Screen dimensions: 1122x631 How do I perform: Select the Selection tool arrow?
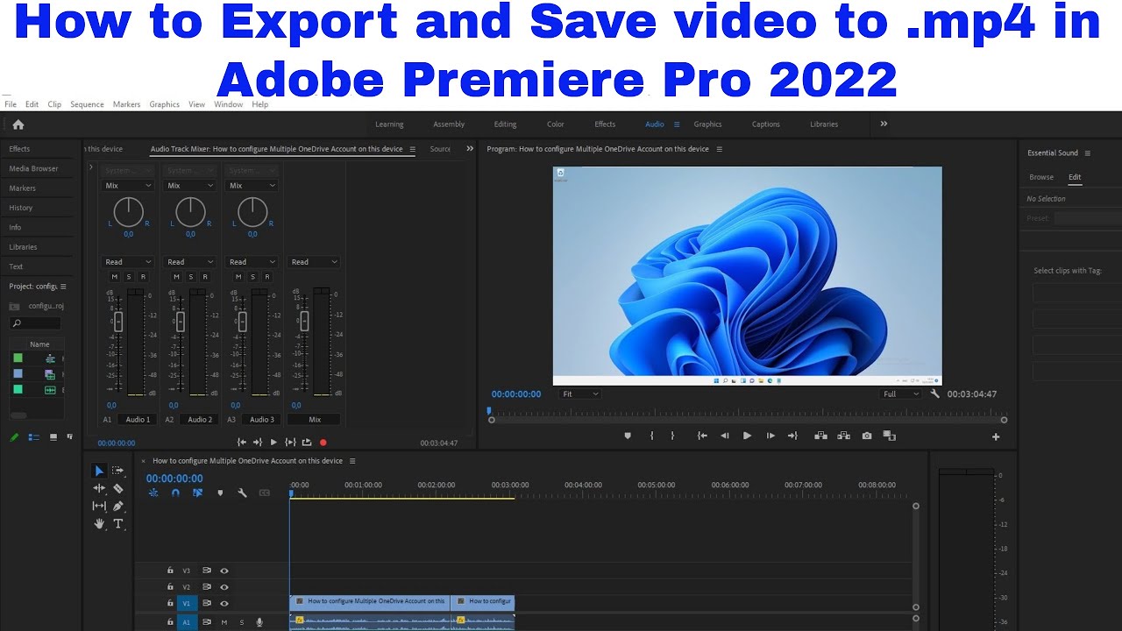click(99, 471)
